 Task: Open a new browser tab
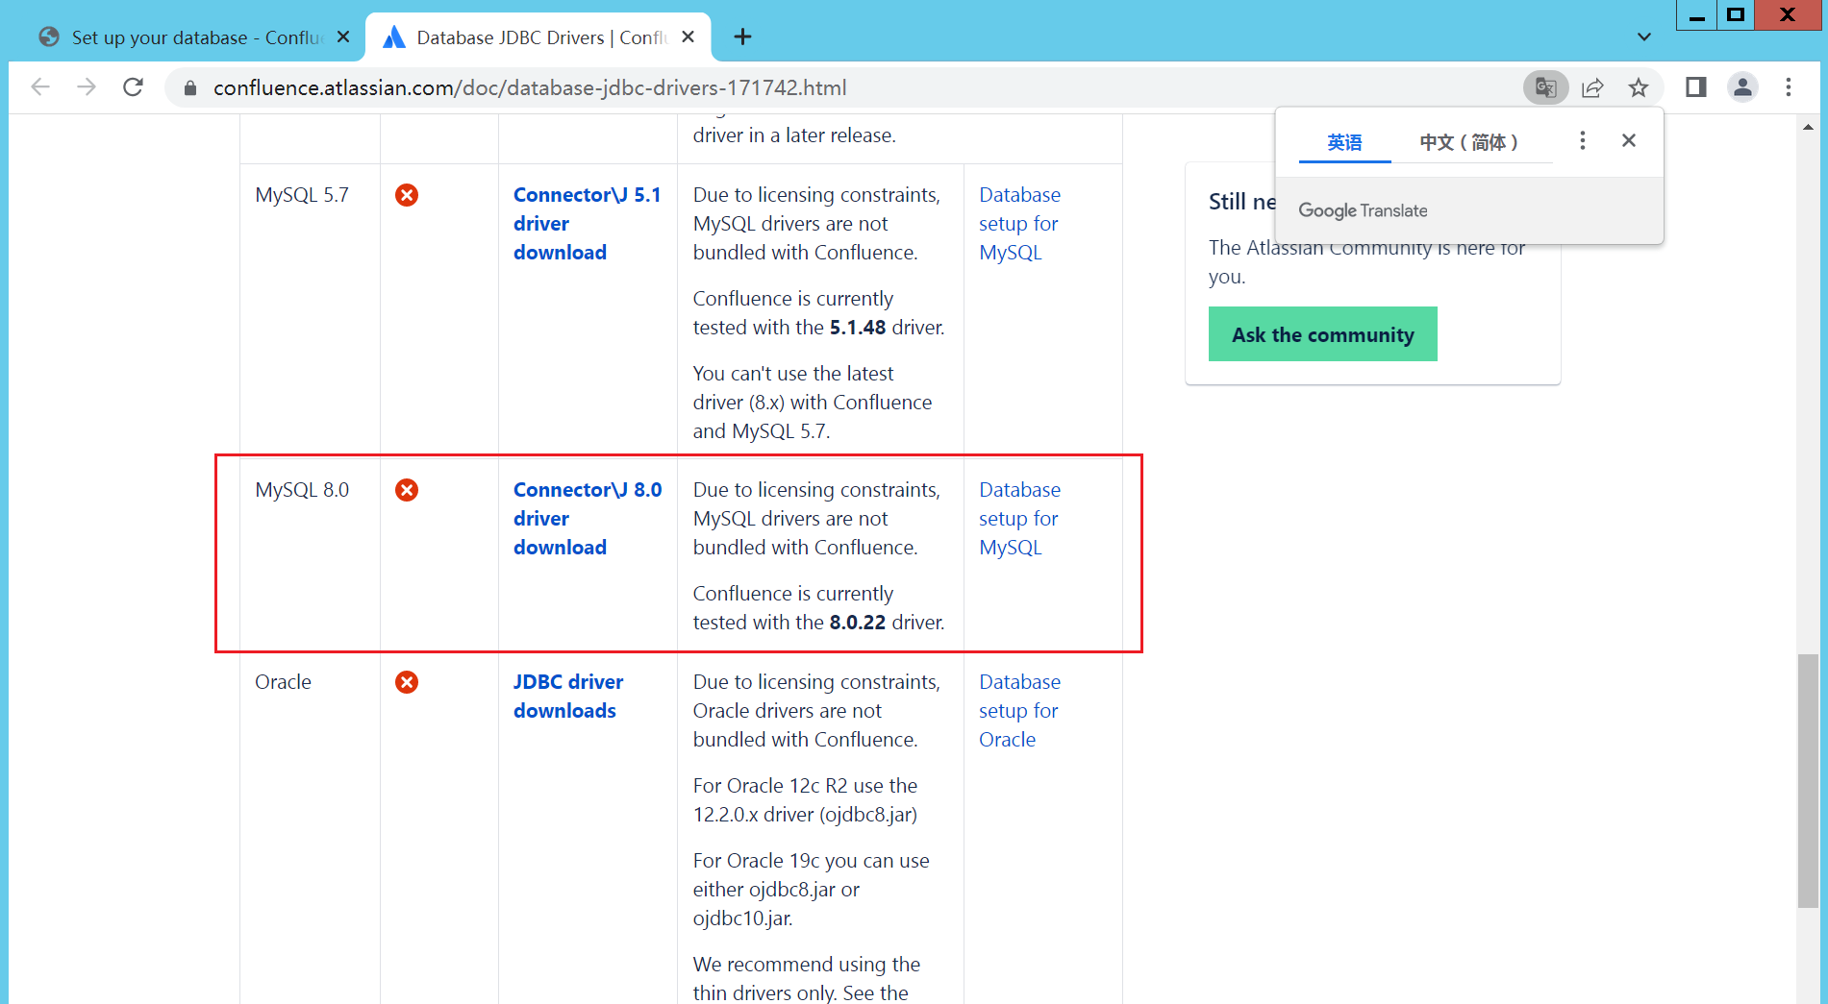[x=742, y=37]
